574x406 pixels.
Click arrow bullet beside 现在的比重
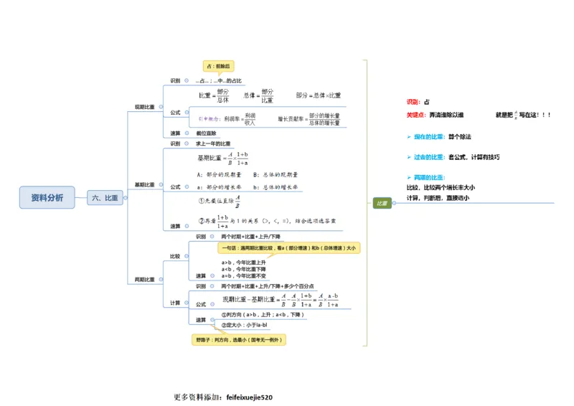408,136
